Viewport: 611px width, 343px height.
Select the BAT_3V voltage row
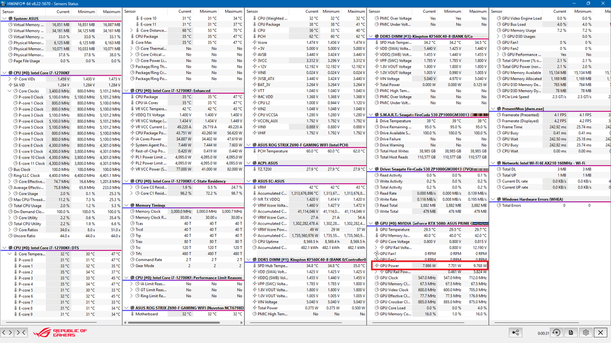(306, 84)
